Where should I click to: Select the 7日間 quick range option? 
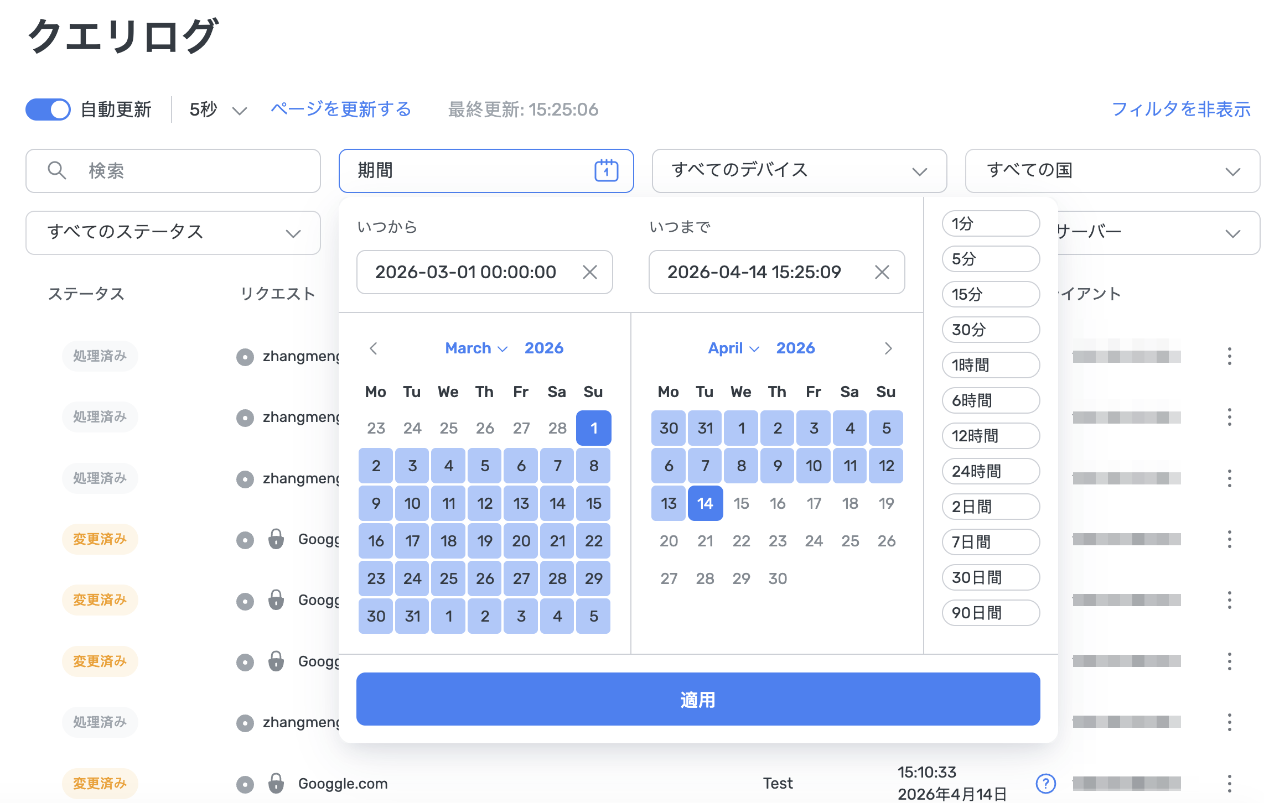[990, 542]
